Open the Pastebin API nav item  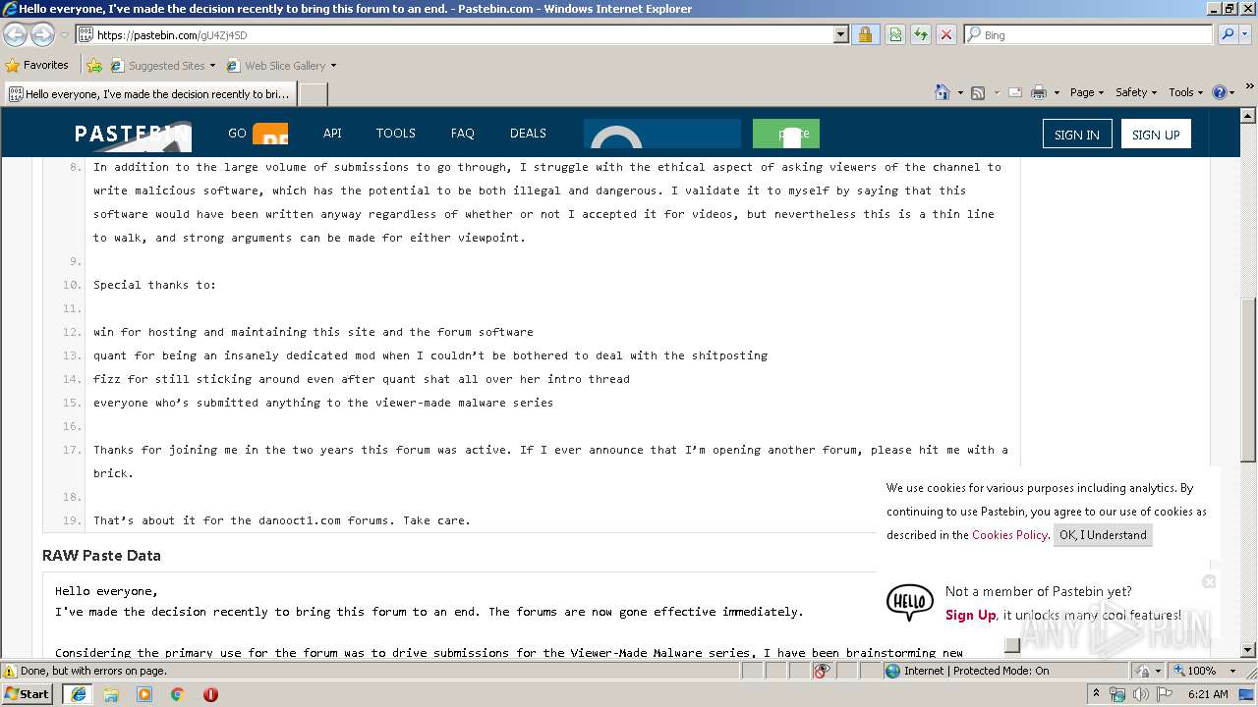332,134
